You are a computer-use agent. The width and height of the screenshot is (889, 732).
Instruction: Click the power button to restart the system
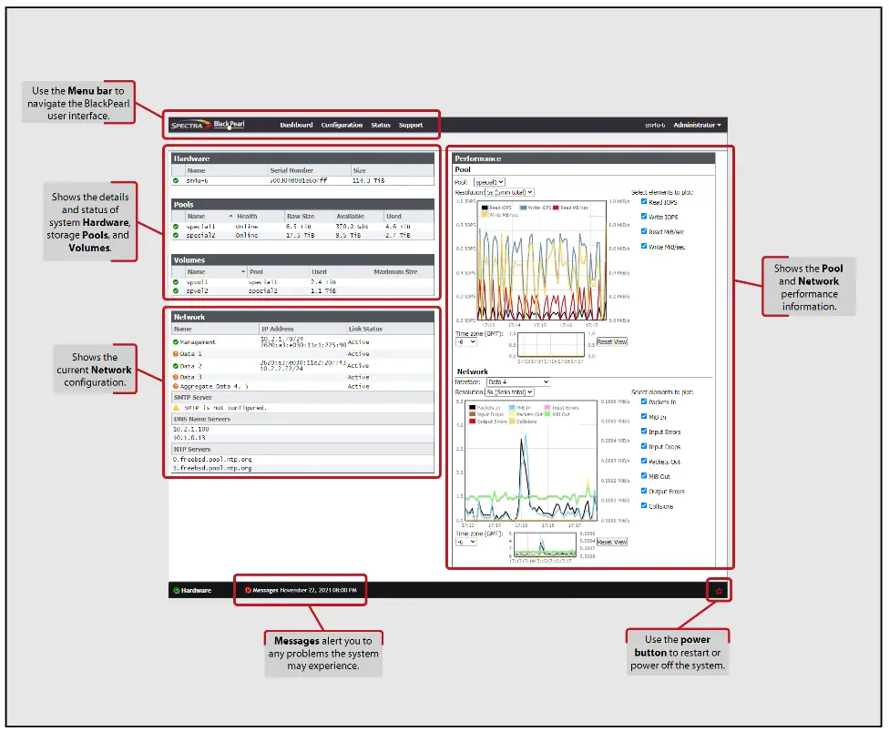719,590
